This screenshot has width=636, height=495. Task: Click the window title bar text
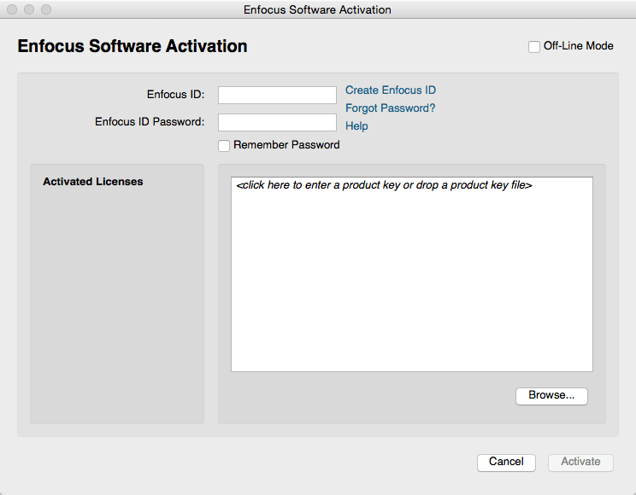317,10
